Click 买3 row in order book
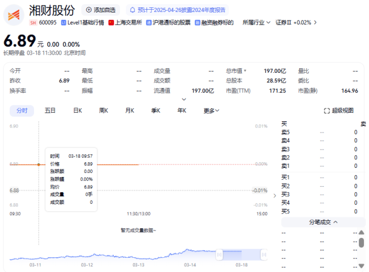This screenshot has height=272, width=369. pyautogui.click(x=319, y=195)
